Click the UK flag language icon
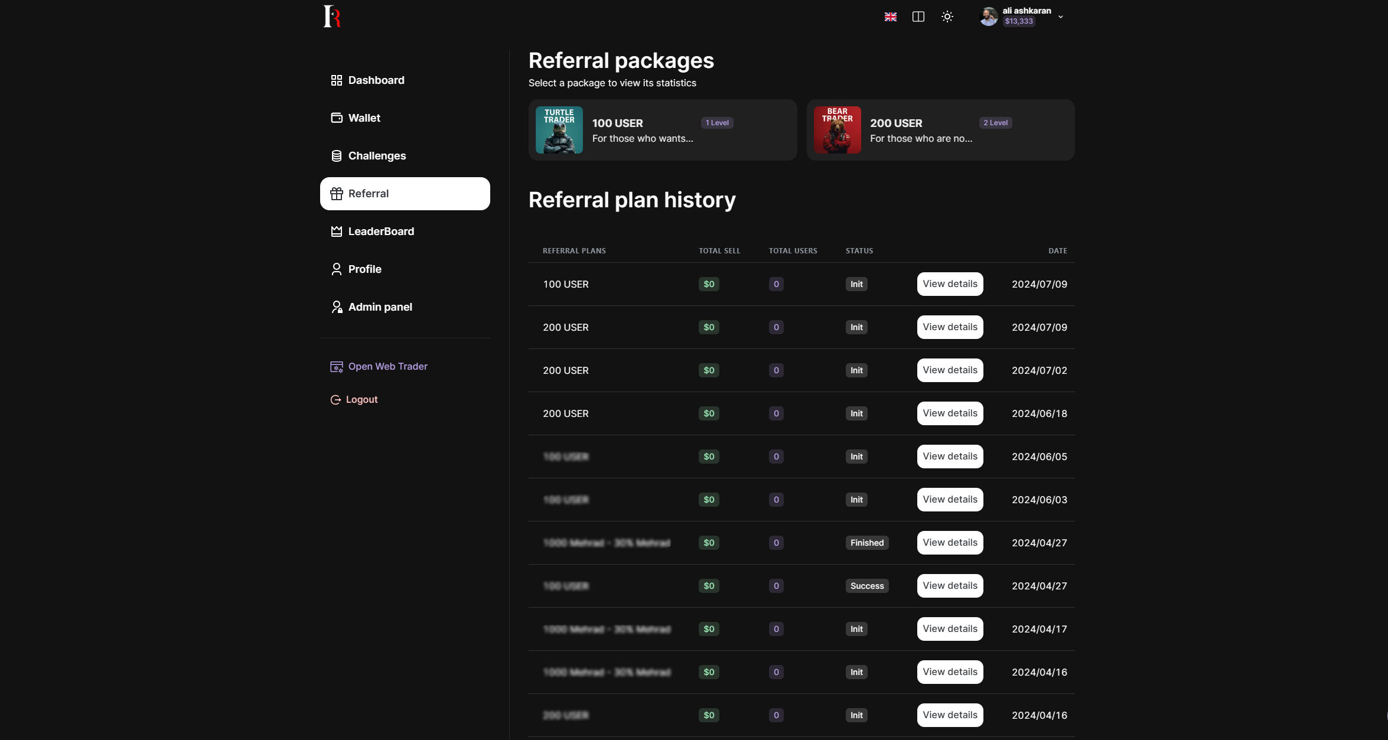 890,17
